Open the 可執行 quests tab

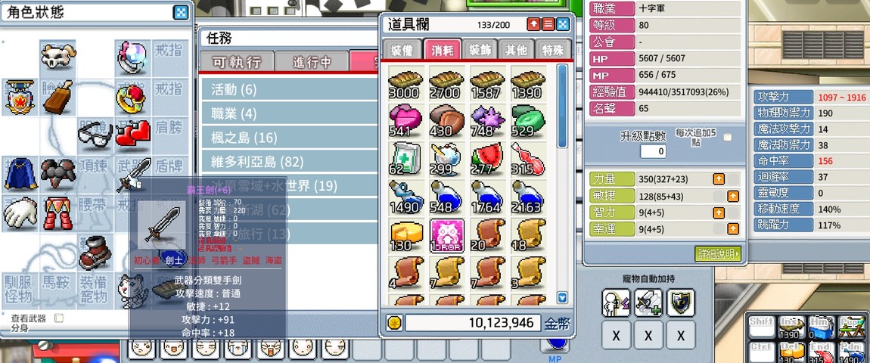(237, 61)
